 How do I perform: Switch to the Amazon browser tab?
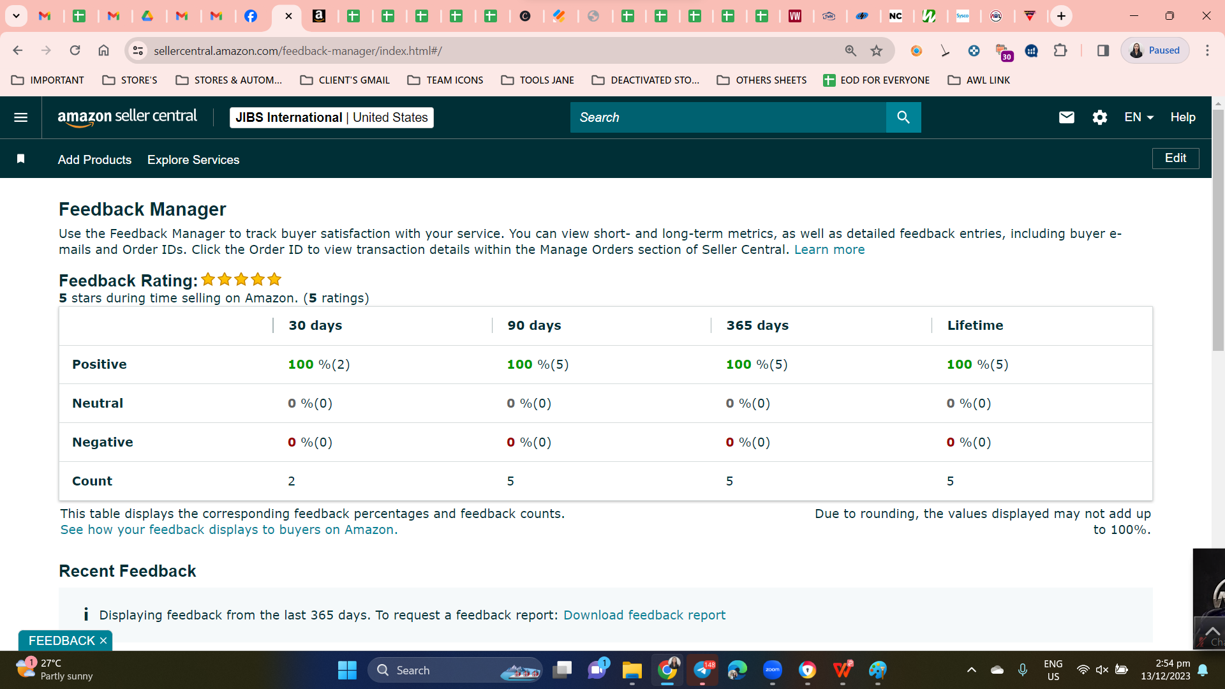[x=319, y=16]
